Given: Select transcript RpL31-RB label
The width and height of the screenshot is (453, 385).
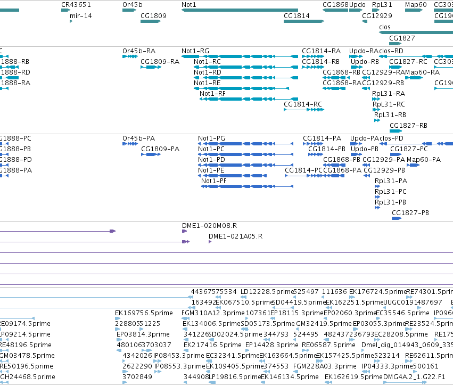Looking at the screenshot, I should point(390,114).
